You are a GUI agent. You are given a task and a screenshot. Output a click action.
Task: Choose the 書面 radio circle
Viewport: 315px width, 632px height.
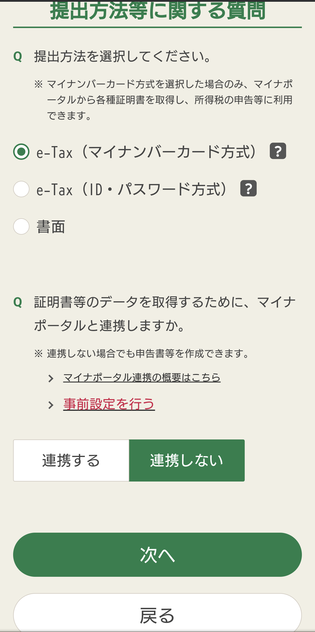(x=21, y=226)
